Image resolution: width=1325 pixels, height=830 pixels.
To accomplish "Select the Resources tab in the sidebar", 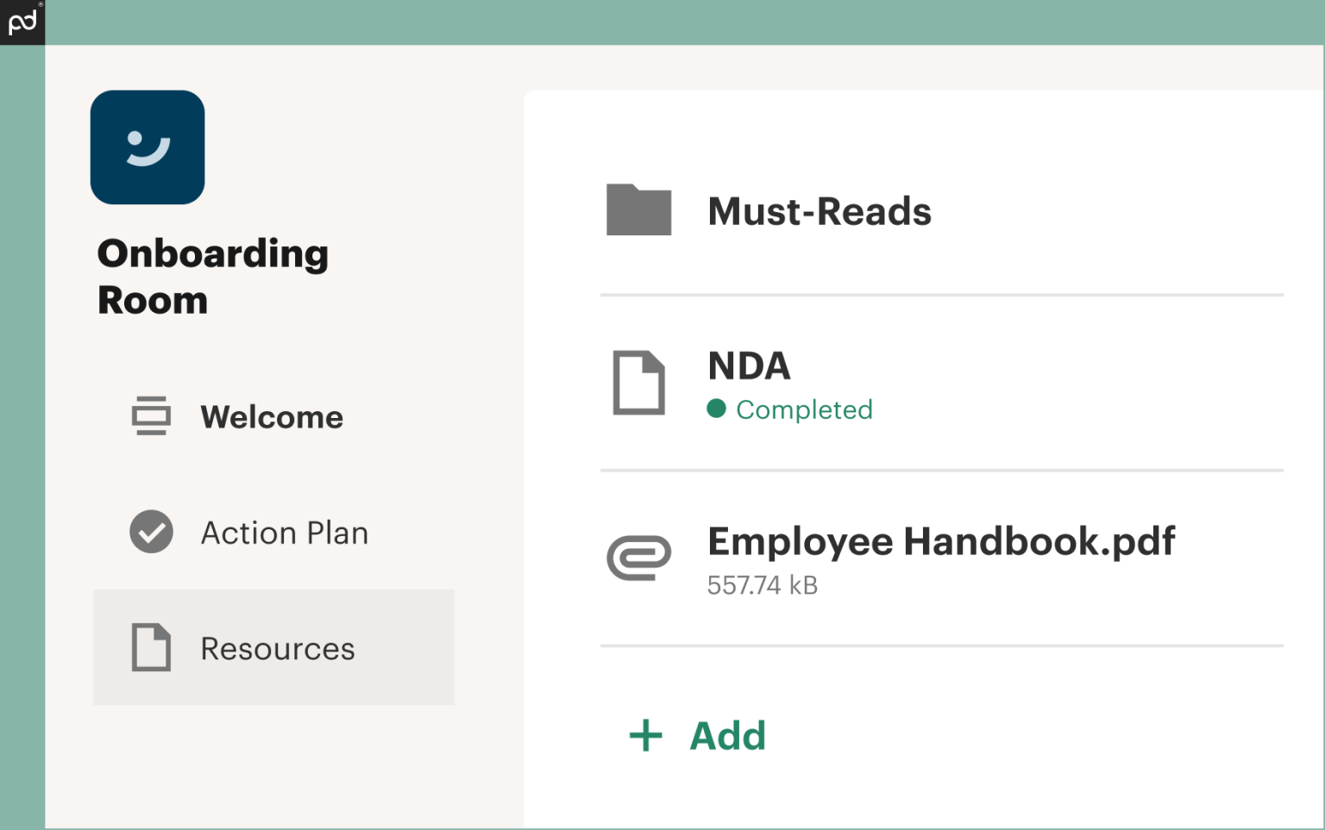I will (x=277, y=647).
